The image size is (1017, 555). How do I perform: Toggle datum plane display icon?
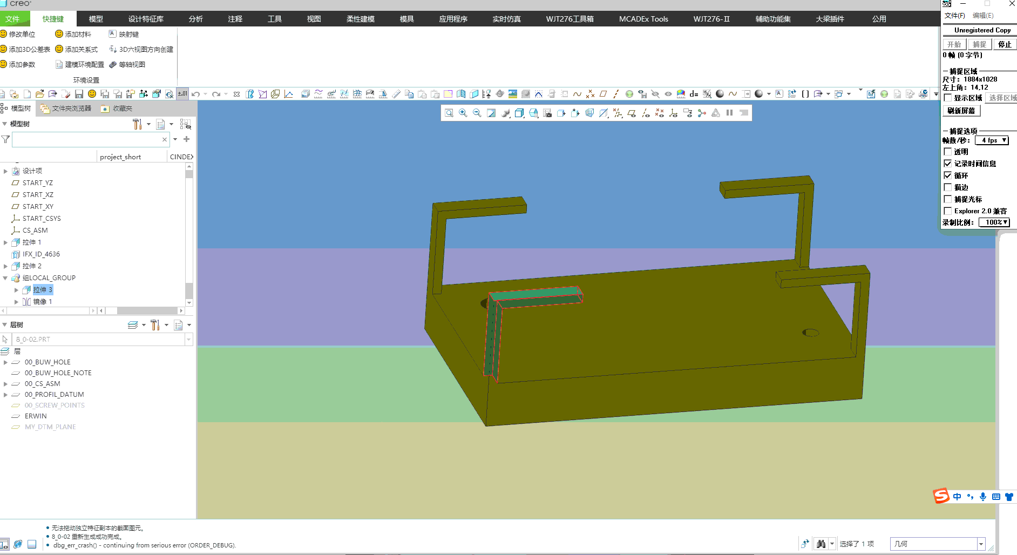point(632,113)
